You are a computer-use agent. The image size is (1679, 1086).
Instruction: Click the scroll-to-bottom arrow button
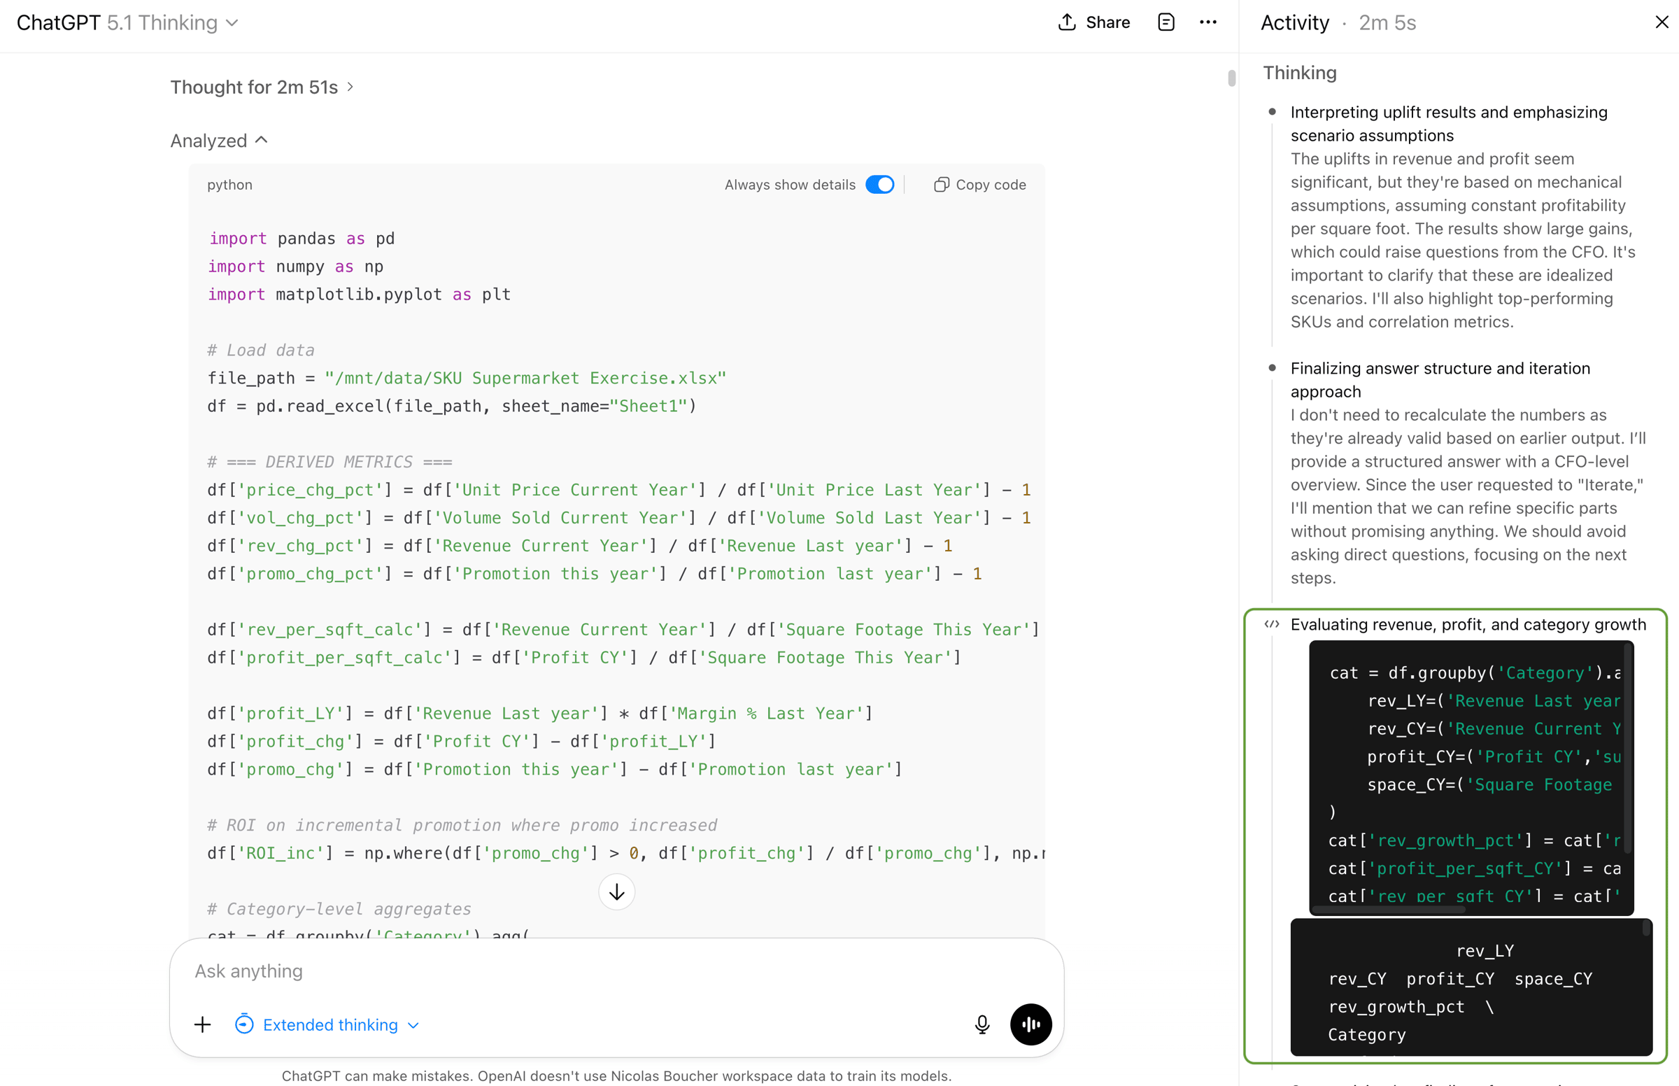(x=616, y=892)
